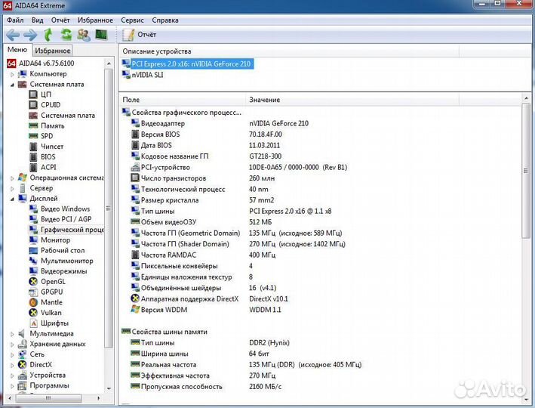Collapse the Системная плата tree node
The height and width of the screenshot is (408, 535).
pos(12,85)
